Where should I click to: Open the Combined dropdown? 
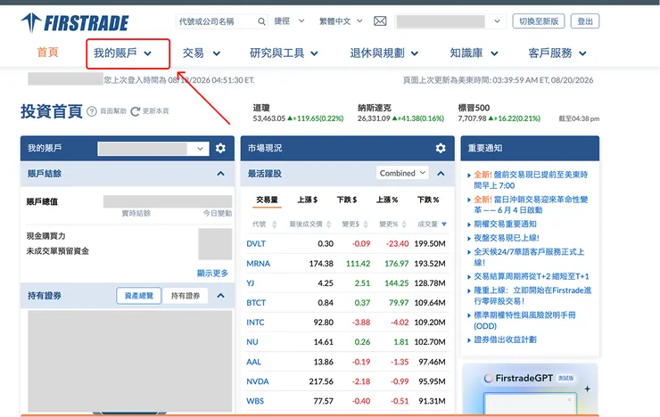402,173
